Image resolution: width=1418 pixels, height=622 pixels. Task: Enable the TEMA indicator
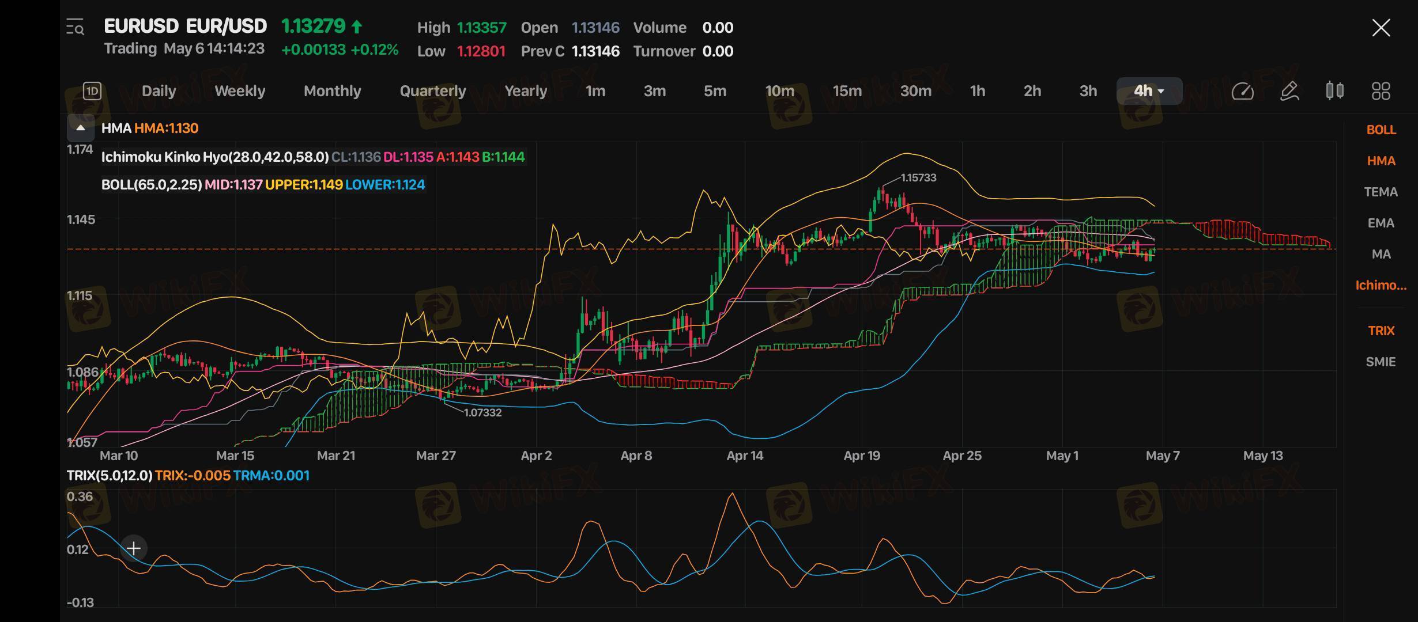[x=1381, y=192]
